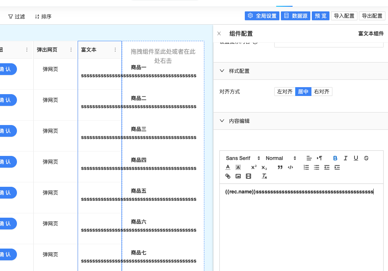The image size is (388, 271).
Task: Select 右对齐 alignment option
Action: (321, 92)
